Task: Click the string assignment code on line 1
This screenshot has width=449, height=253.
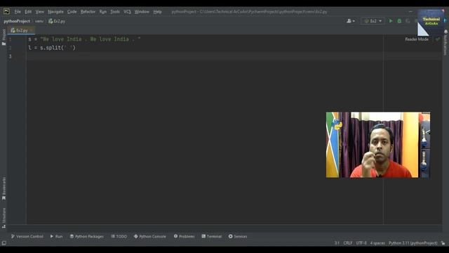Action: click(84, 39)
